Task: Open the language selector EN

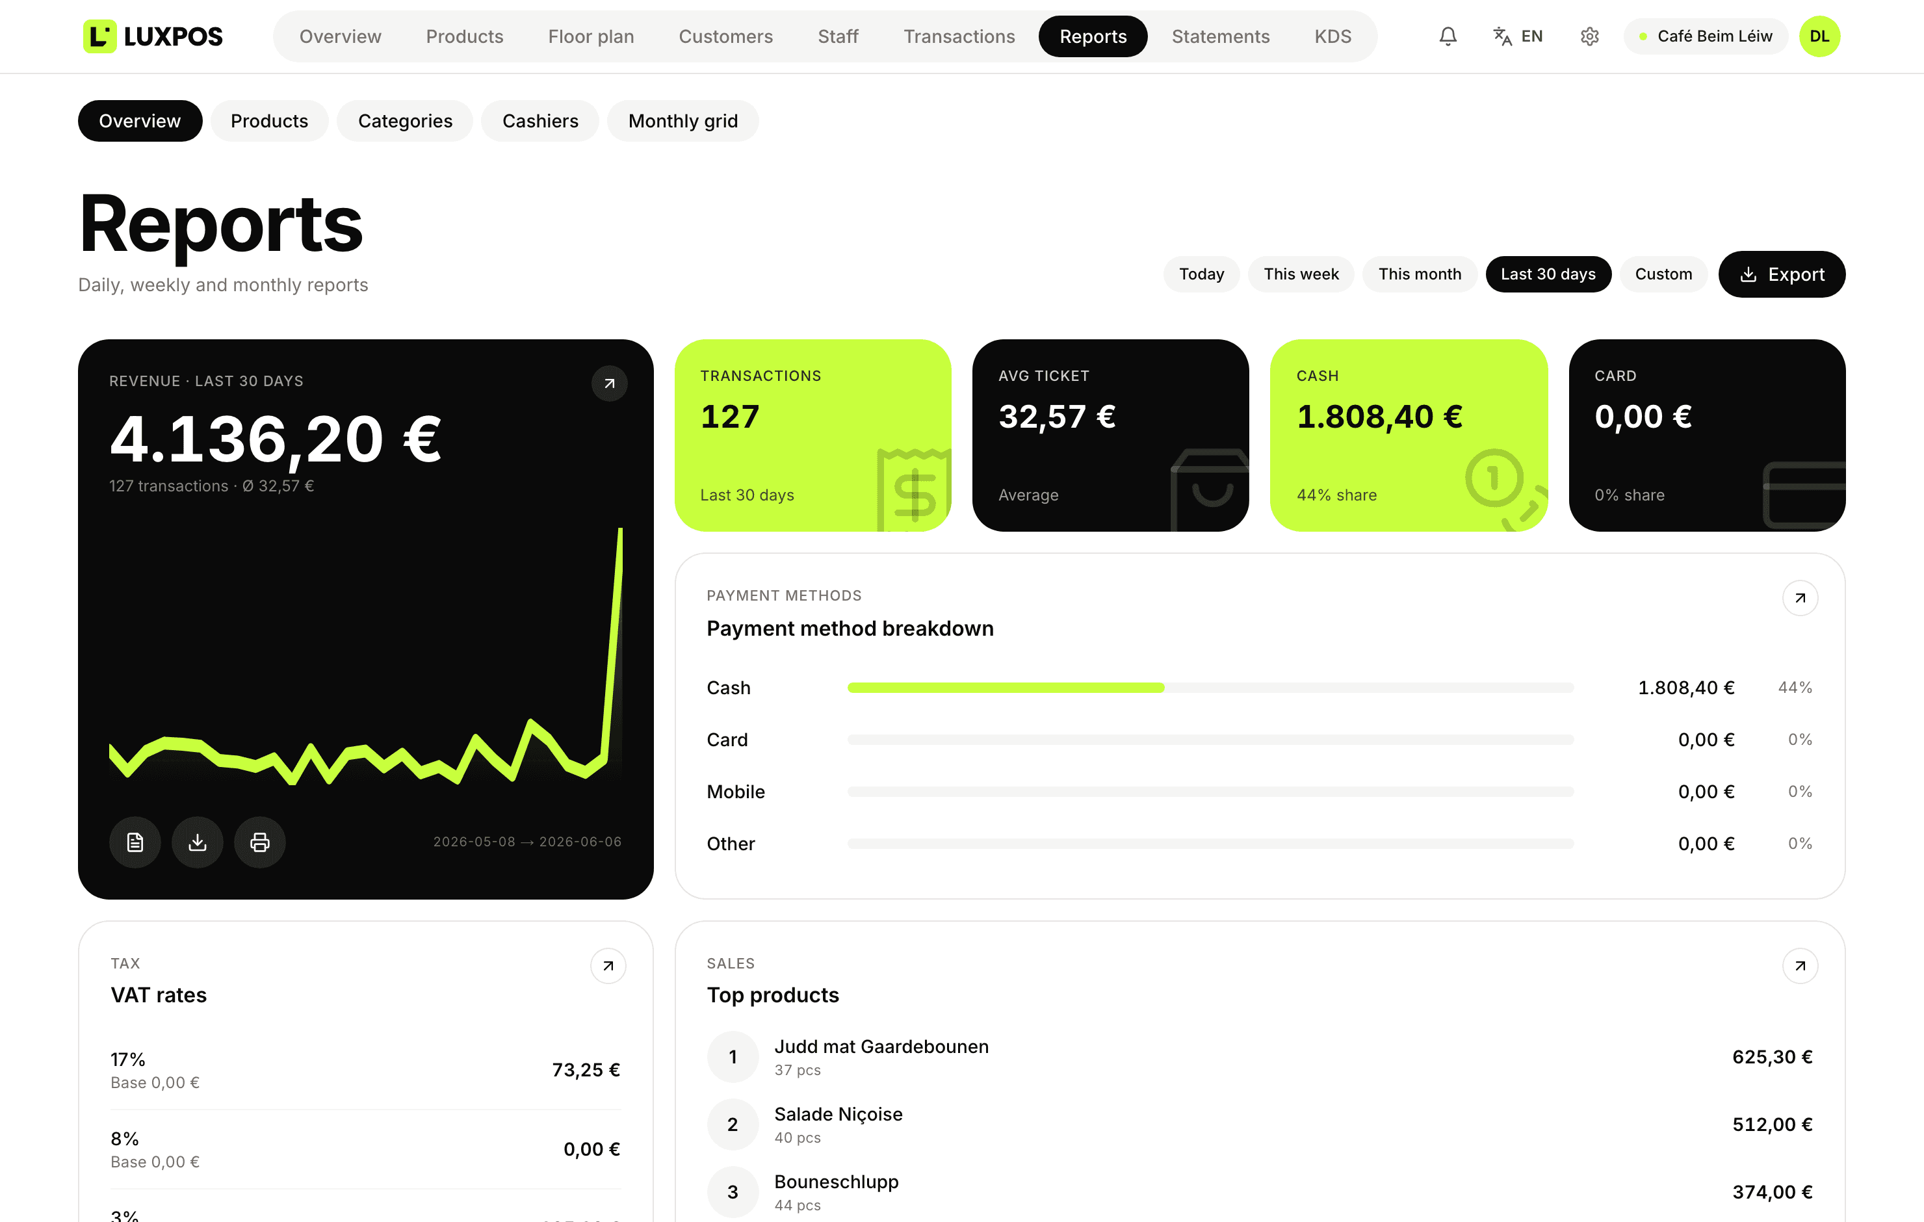Action: click(1517, 36)
